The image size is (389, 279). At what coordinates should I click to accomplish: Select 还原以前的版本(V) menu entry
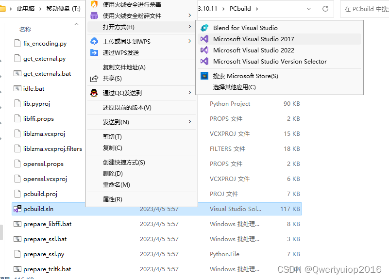pyautogui.click(x=127, y=108)
